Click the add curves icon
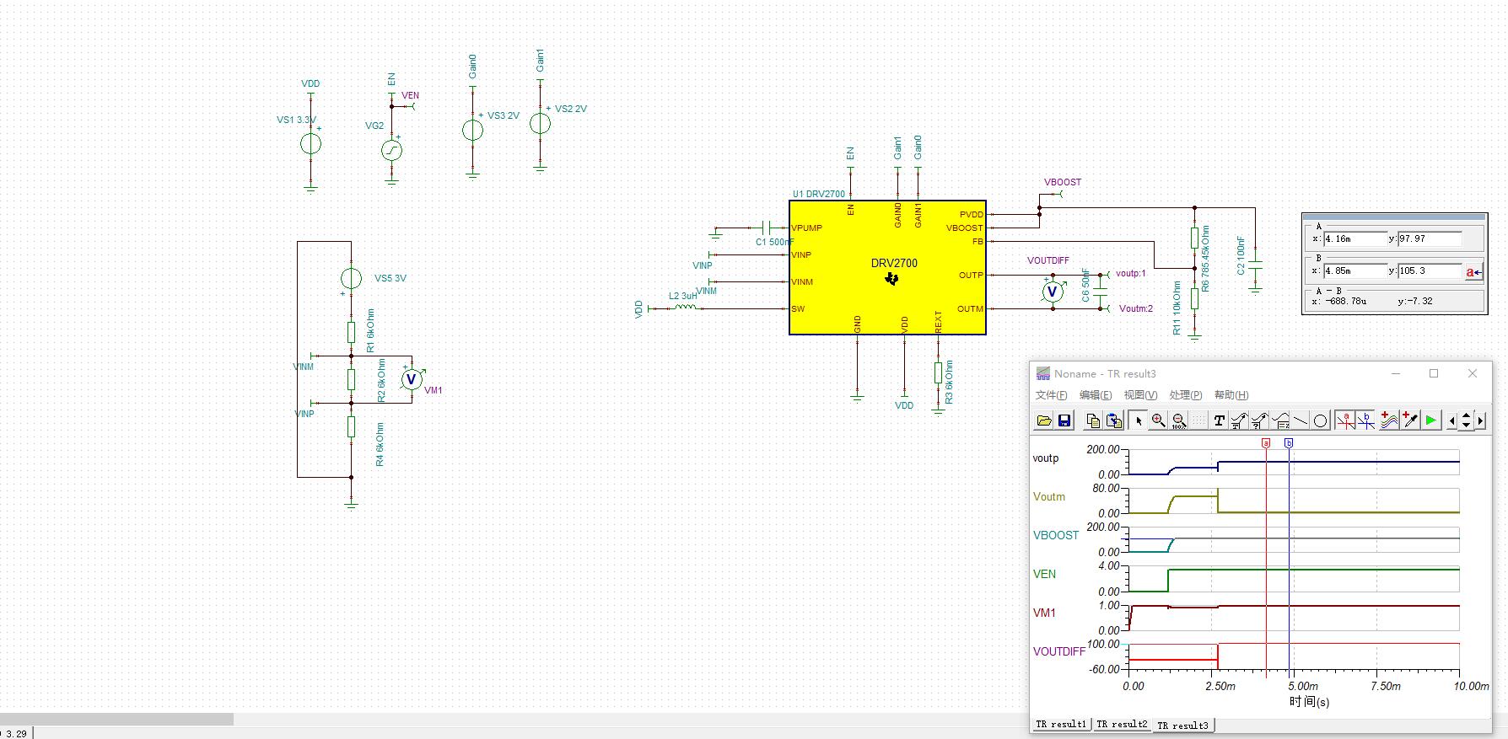The image size is (1508, 739). click(1389, 420)
